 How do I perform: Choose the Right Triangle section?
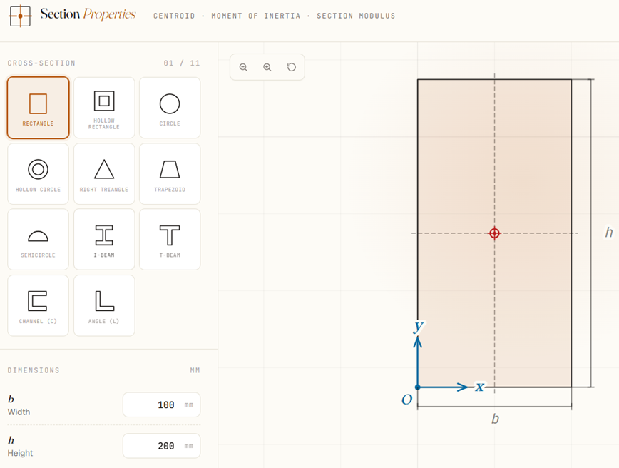(104, 174)
